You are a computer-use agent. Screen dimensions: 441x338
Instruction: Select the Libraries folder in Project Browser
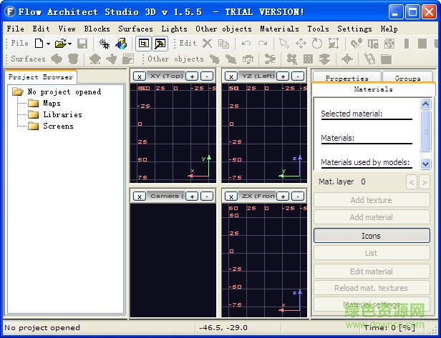click(62, 114)
